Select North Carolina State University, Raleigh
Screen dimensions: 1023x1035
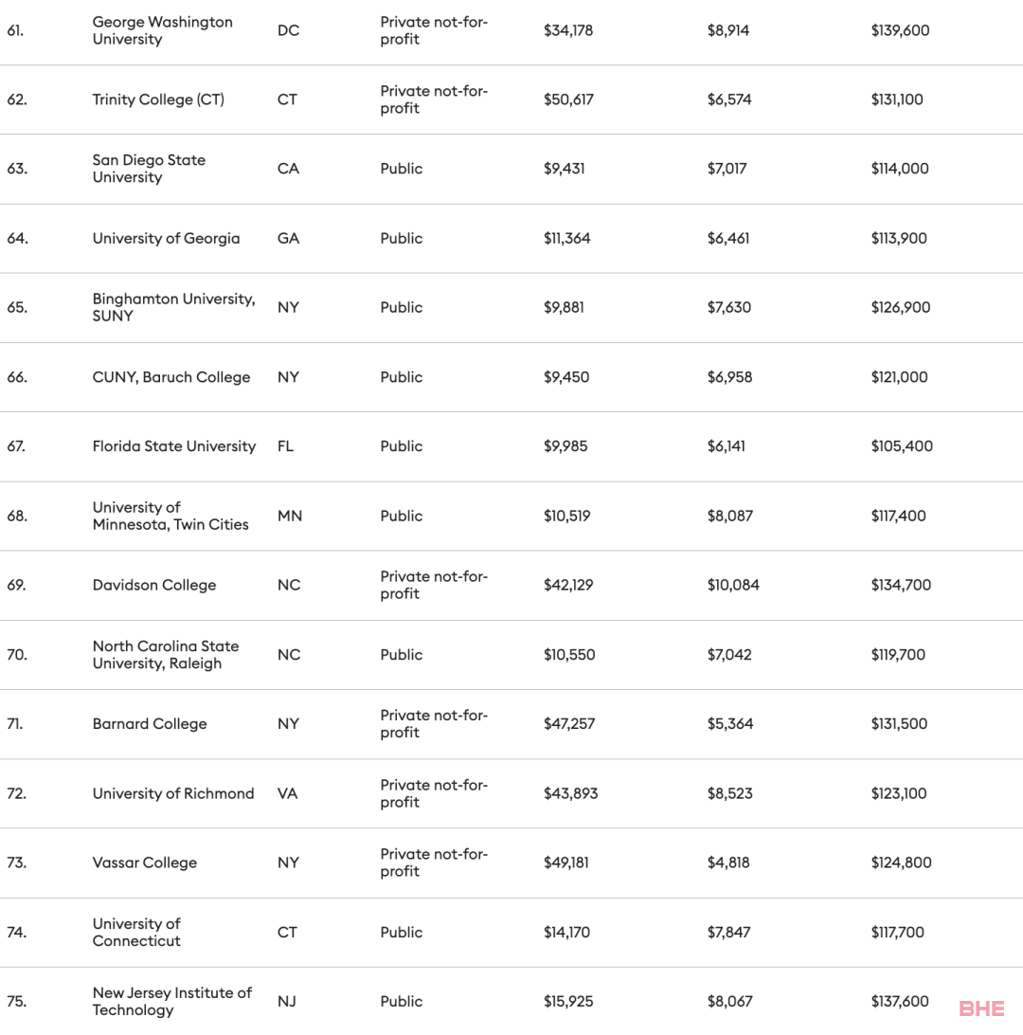(166, 655)
